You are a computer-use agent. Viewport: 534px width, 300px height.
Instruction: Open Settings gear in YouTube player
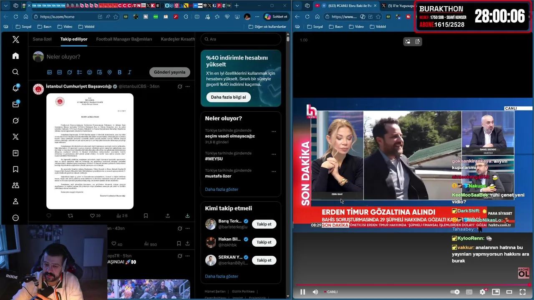[x=483, y=292]
